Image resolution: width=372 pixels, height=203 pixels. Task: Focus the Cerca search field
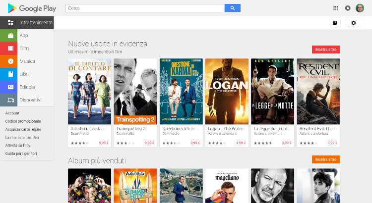click(145, 8)
